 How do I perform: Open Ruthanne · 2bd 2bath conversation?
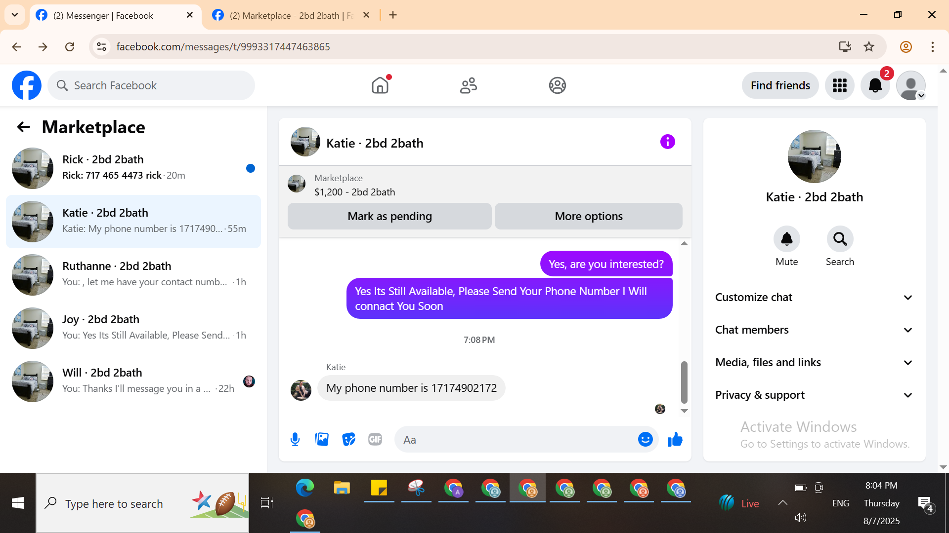click(x=133, y=275)
